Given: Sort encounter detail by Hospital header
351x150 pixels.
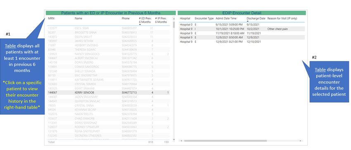Looking at the screenshot, I should 185,18.
